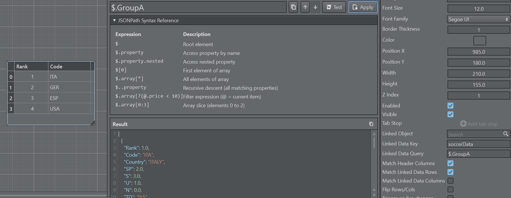The height and width of the screenshot is (198, 511).
Task: Enable Match Linked Data Columns
Action: tap(450, 181)
